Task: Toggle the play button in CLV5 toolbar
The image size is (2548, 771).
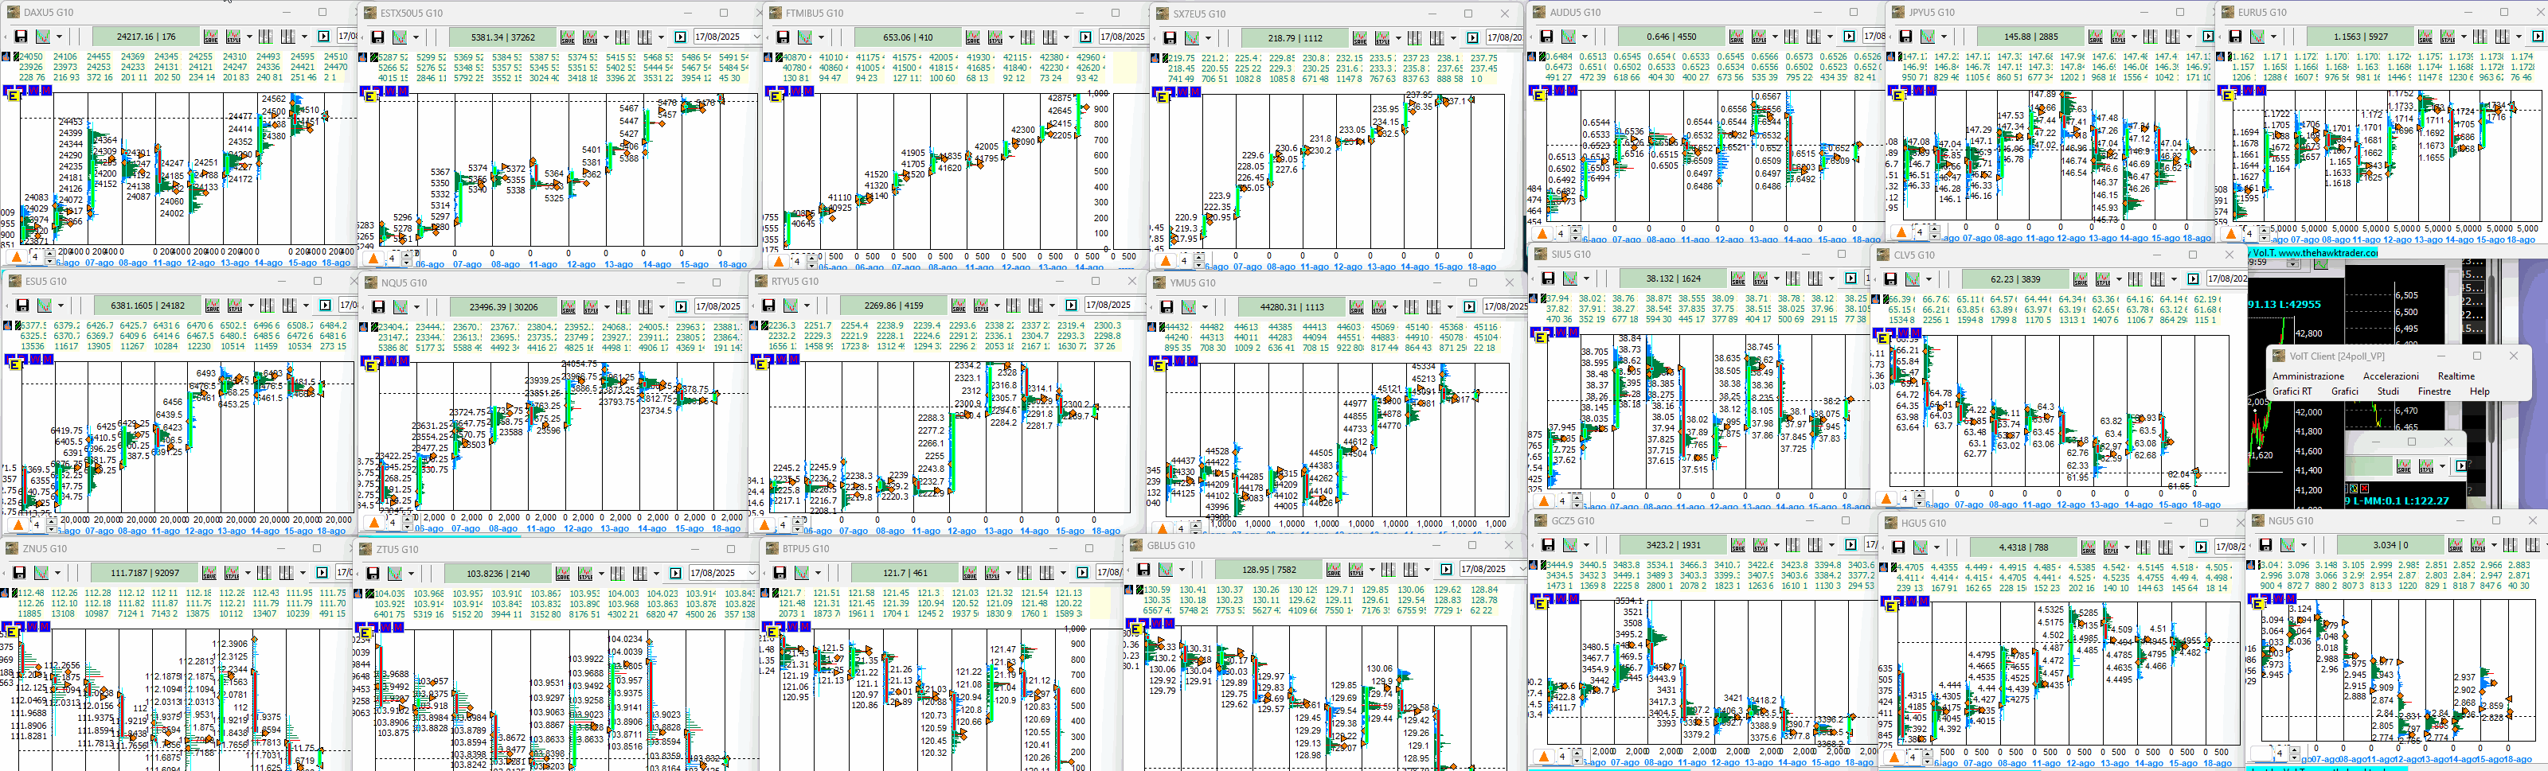Action: 2193,278
